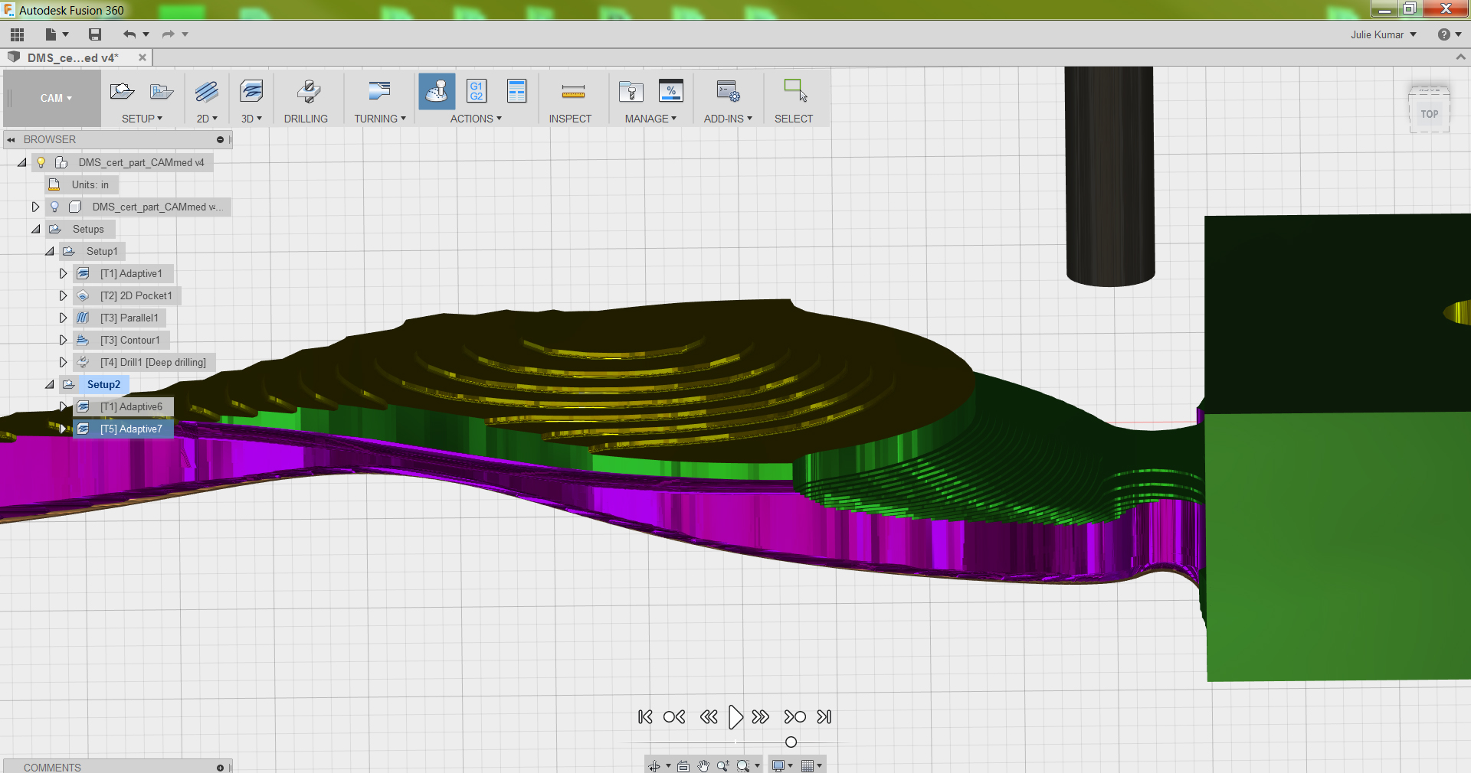Open the File menu icon

[51, 34]
